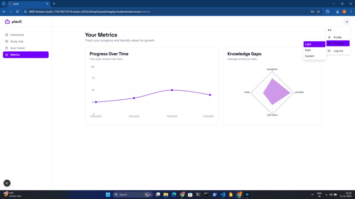Switch to the Dark theme option
Image resolution: width=355 pixels, height=199 pixels.
click(x=314, y=50)
